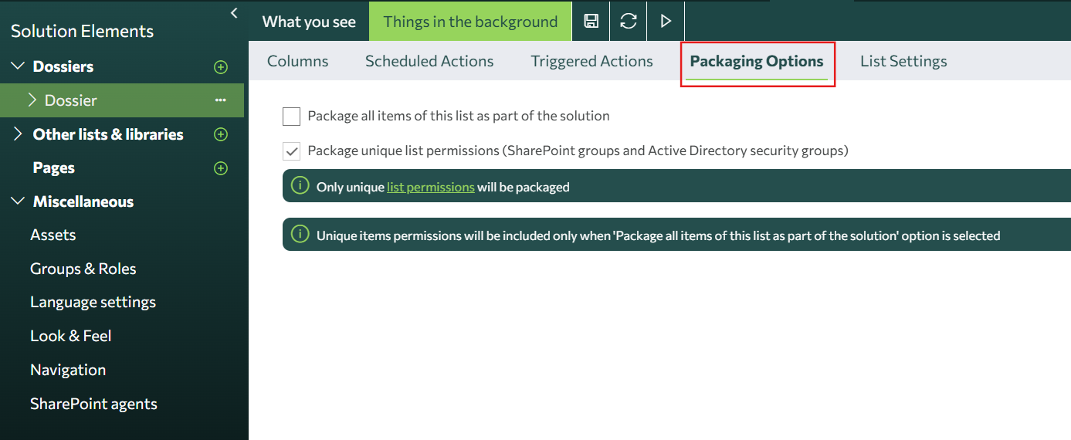Open the list permissions link
Screen dimensions: 1071x440
(x=430, y=187)
